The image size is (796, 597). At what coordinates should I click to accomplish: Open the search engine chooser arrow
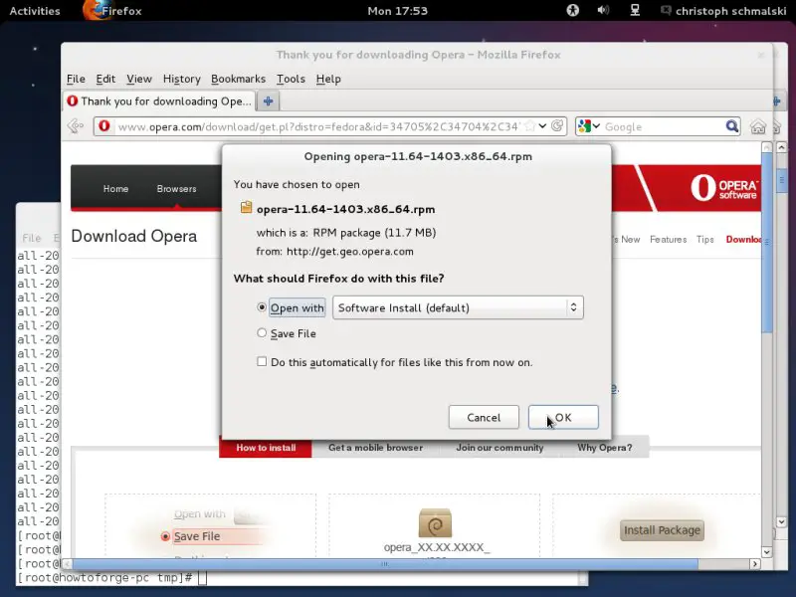596,126
